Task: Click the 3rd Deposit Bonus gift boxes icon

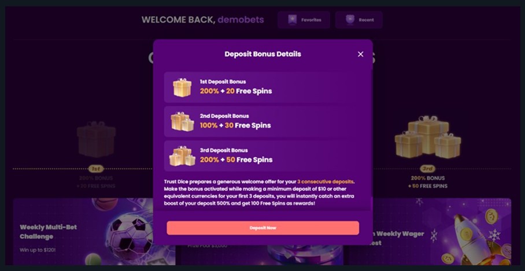Action: 182,156
